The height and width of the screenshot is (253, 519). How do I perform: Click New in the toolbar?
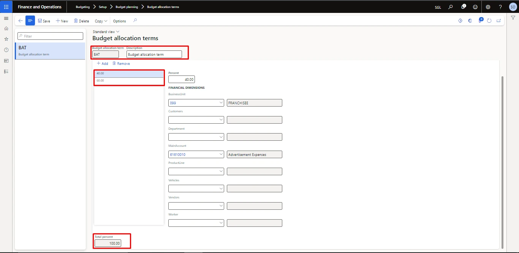point(62,21)
